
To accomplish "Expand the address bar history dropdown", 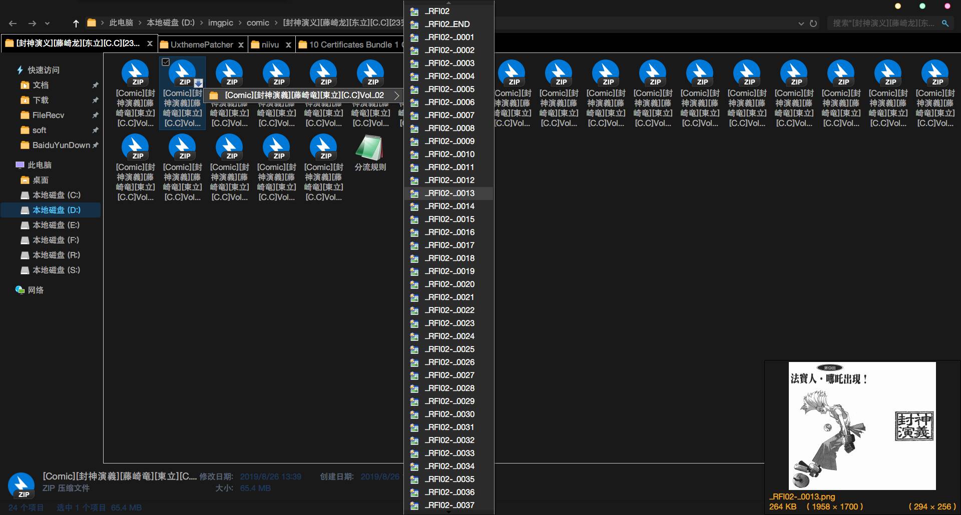I will (x=801, y=23).
